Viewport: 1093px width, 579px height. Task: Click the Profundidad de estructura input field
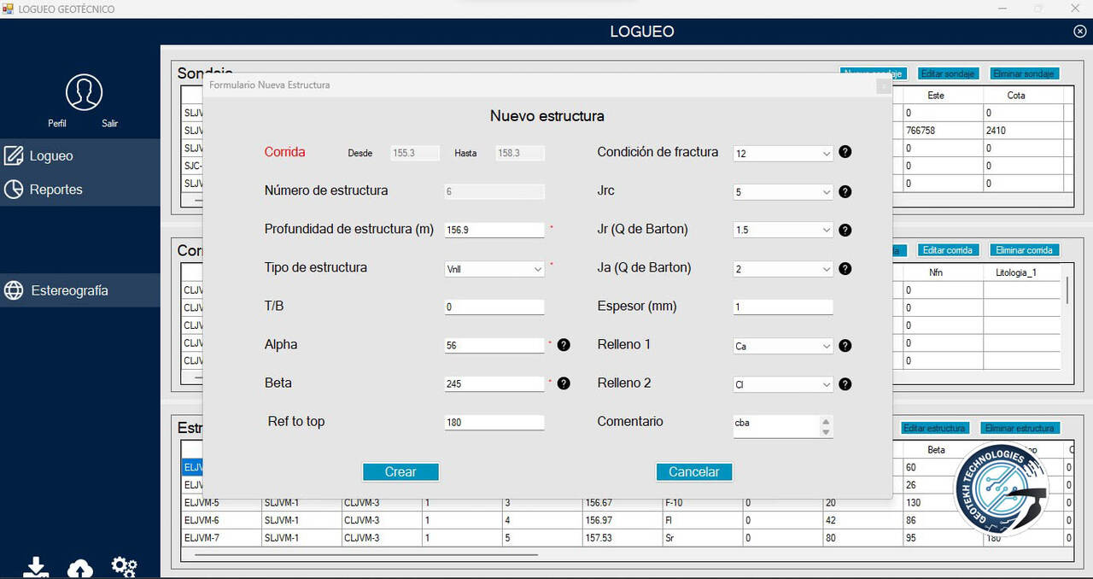[494, 230]
